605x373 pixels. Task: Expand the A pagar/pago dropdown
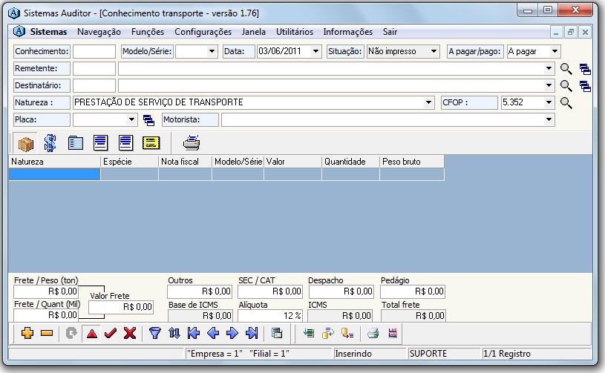(x=555, y=51)
